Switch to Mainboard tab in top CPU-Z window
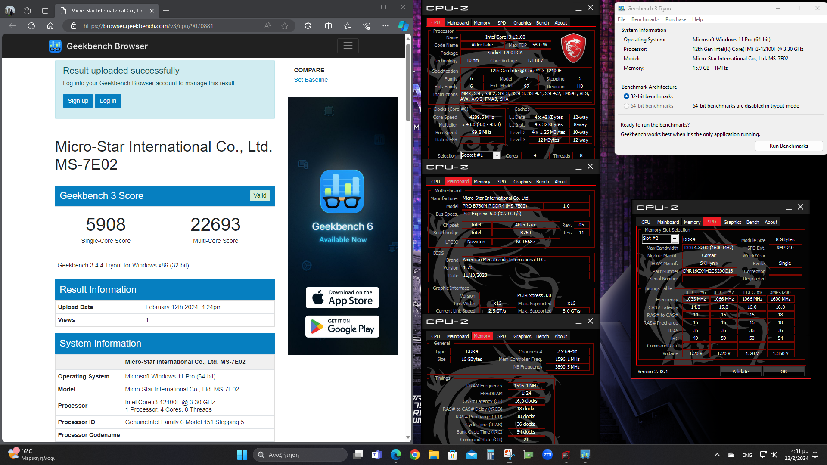 click(457, 23)
